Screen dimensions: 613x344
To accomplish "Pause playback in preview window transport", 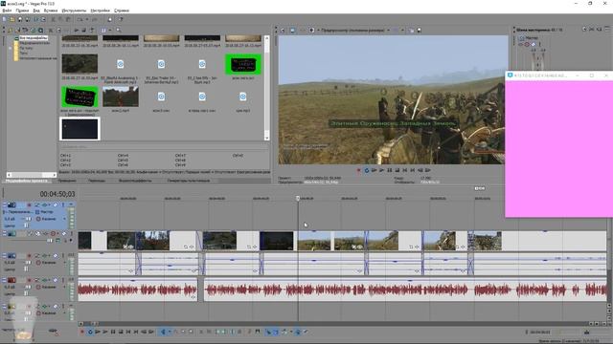I will 390,170.
